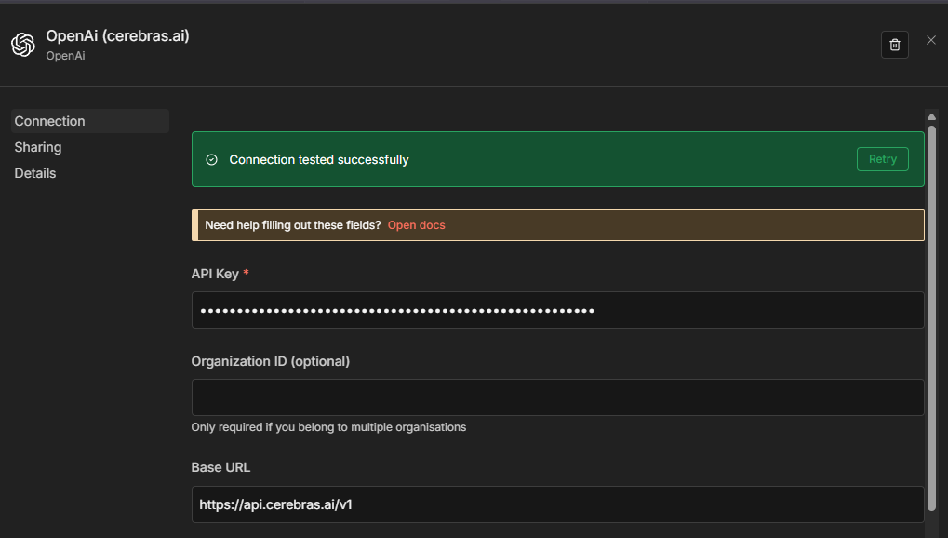Click the green success checkmark icon
The height and width of the screenshot is (538, 948).
(x=211, y=159)
